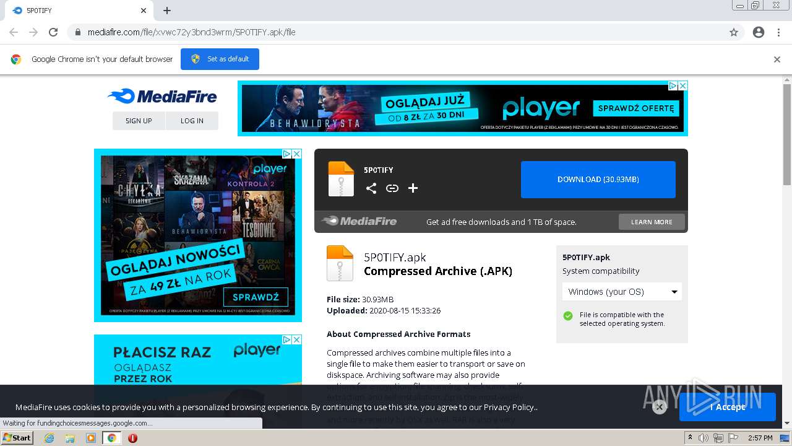Click the 5P0TIFY.apk archive file icon
The height and width of the screenshot is (446, 792).
coord(340,263)
